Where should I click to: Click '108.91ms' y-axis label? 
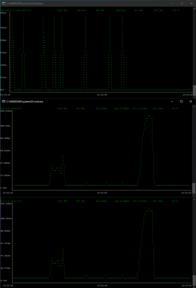tap(5, 126)
